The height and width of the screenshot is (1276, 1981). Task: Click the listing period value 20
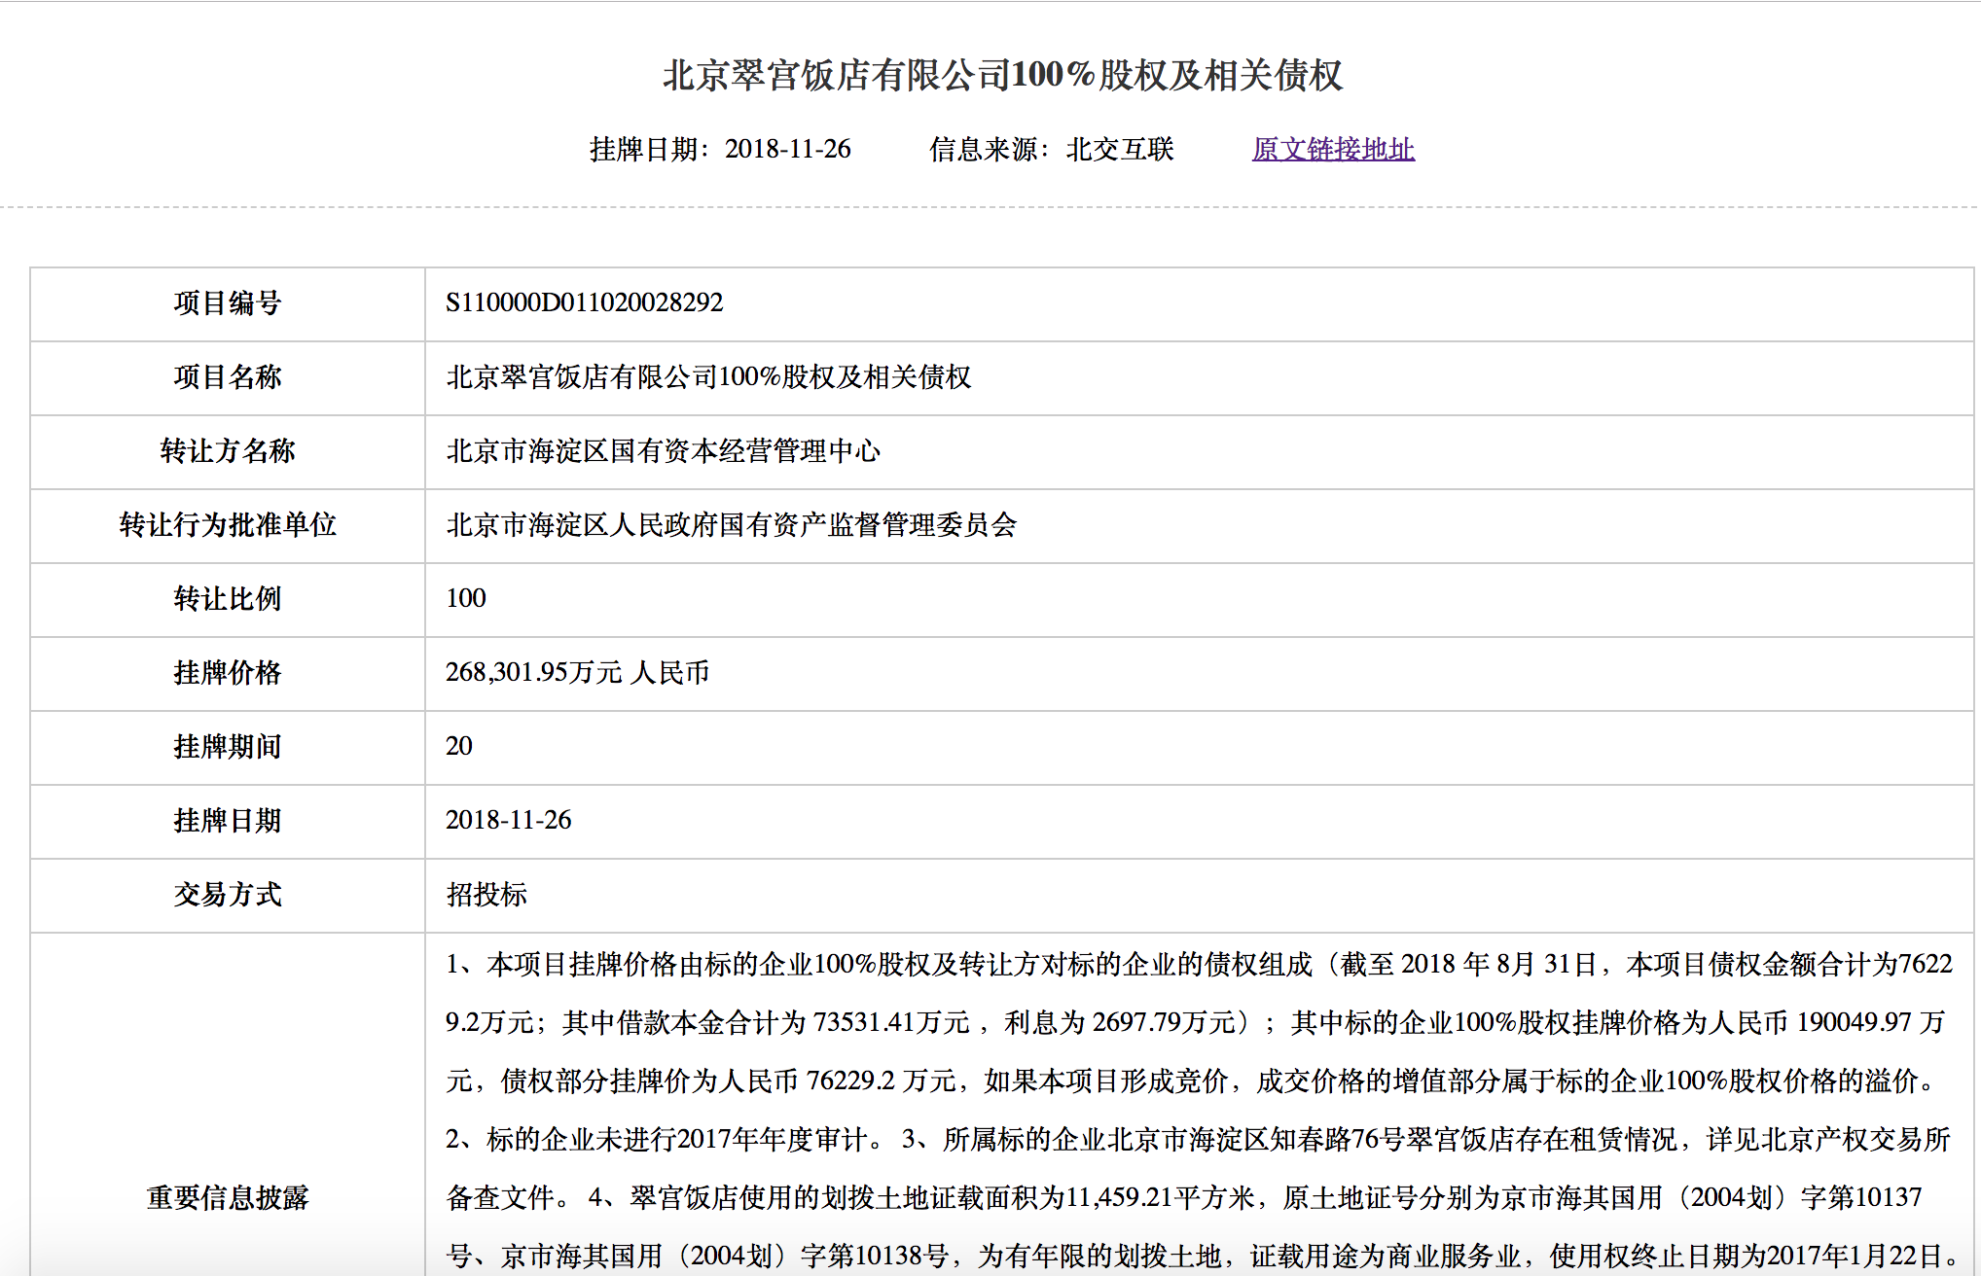tap(458, 746)
